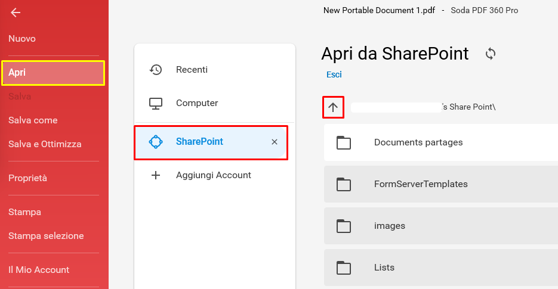This screenshot has width=558, height=289.
Task: Click the back arrow at top left
Action: point(16,13)
